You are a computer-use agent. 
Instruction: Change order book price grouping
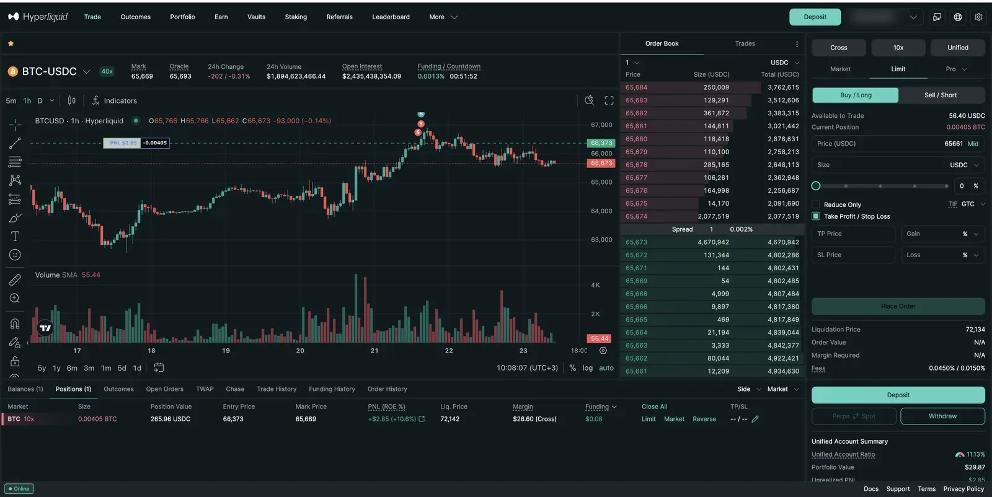click(632, 63)
